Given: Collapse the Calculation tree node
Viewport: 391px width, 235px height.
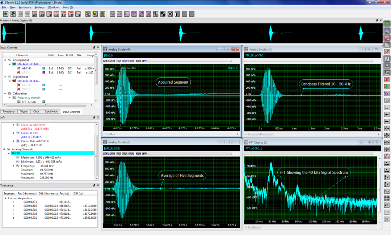Looking at the screenshot, I should pyautogui.click(x=5, y=93).
